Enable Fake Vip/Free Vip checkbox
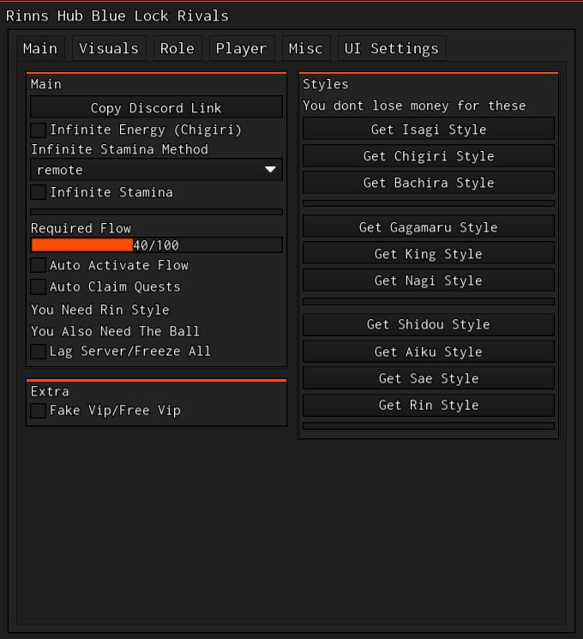The width and height of the screenshot is (583, 639). coord(39,411)
